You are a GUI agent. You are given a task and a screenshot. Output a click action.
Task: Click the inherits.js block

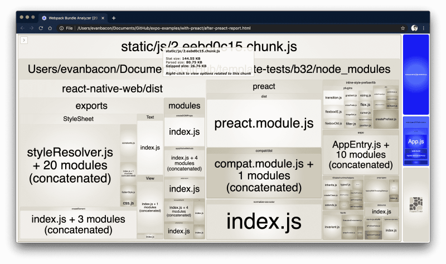coord(331,185)
